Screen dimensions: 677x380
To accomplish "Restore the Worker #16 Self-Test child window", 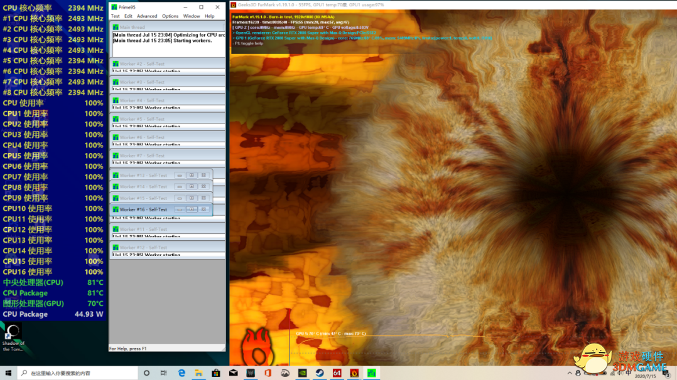I will pos(192,209).
